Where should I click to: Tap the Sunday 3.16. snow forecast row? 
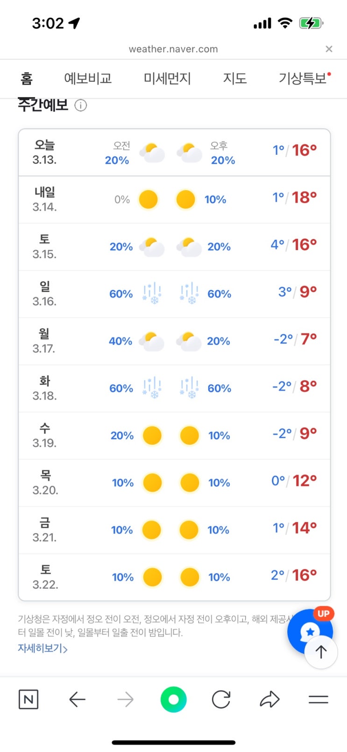pos(174,294)
